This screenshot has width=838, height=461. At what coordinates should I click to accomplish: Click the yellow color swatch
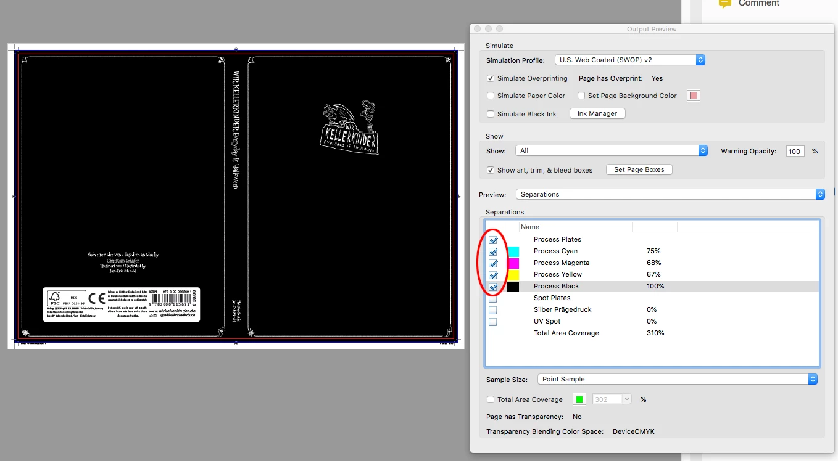(513, 275)
